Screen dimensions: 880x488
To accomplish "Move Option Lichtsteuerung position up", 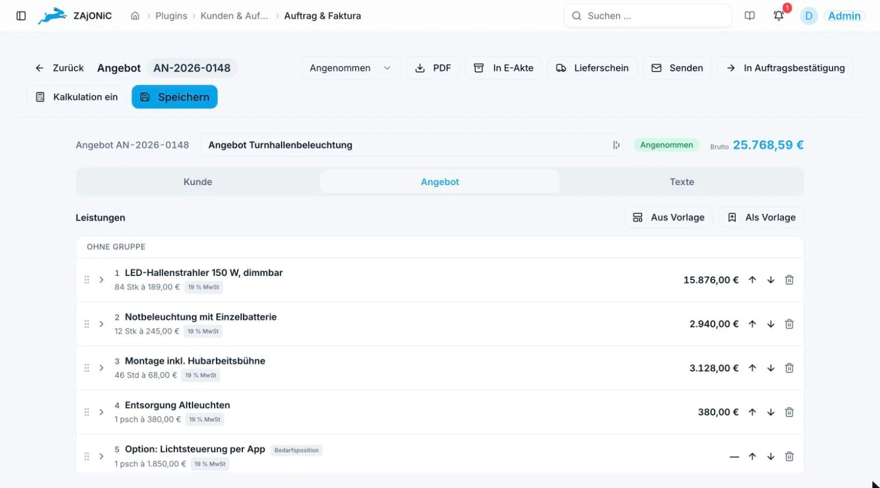I will pos(752,456).
